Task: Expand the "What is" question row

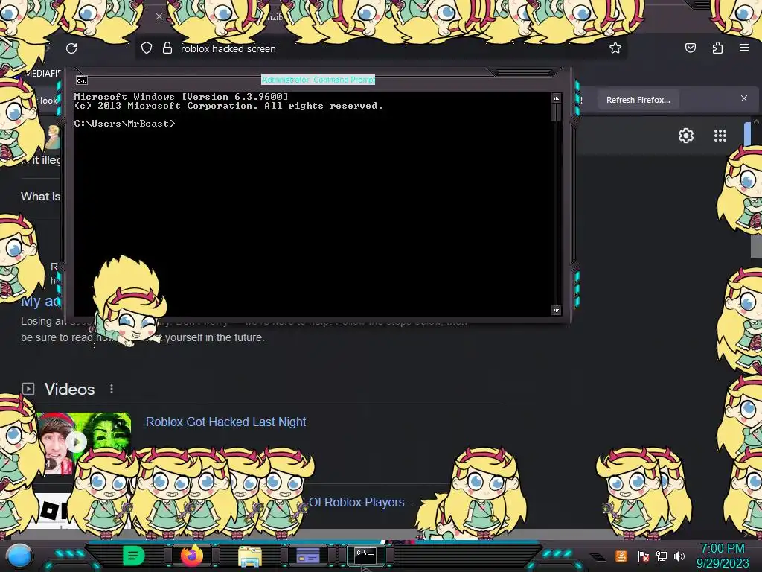Action: tap(41, 197)
